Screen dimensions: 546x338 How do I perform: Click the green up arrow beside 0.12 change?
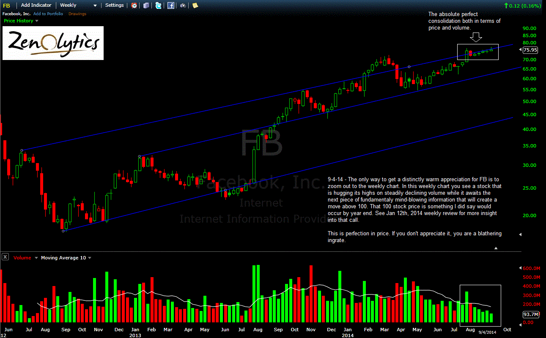[x=506, y=5]
